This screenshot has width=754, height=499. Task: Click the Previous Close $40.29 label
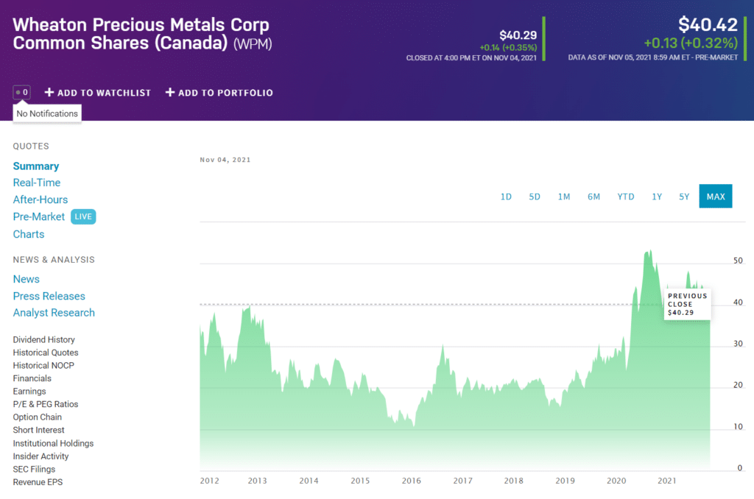[687, 304]
